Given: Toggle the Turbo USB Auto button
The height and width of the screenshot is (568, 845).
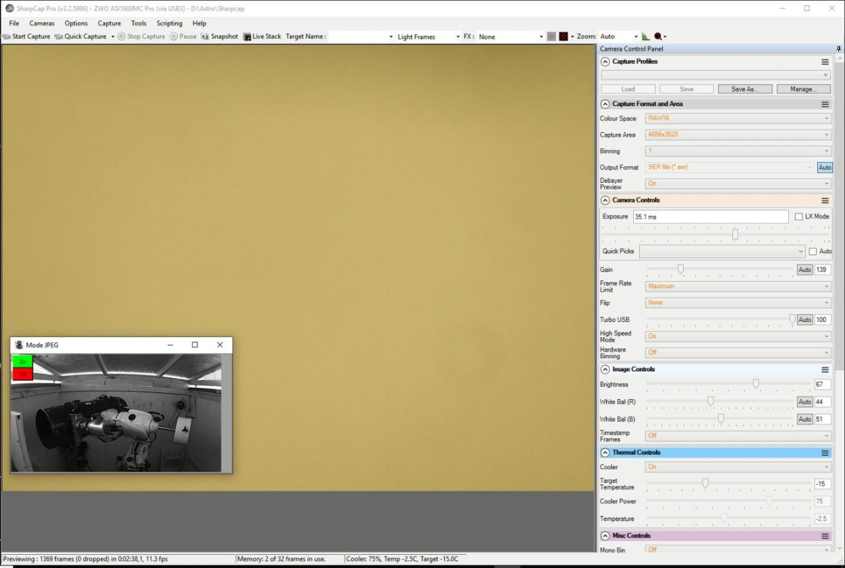Looking at the screenshot, I should [x=805, y=320].
